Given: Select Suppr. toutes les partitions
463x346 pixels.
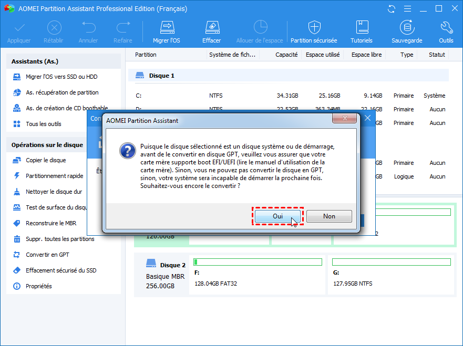Looking at the screenshot, I should tap(60, 239).
